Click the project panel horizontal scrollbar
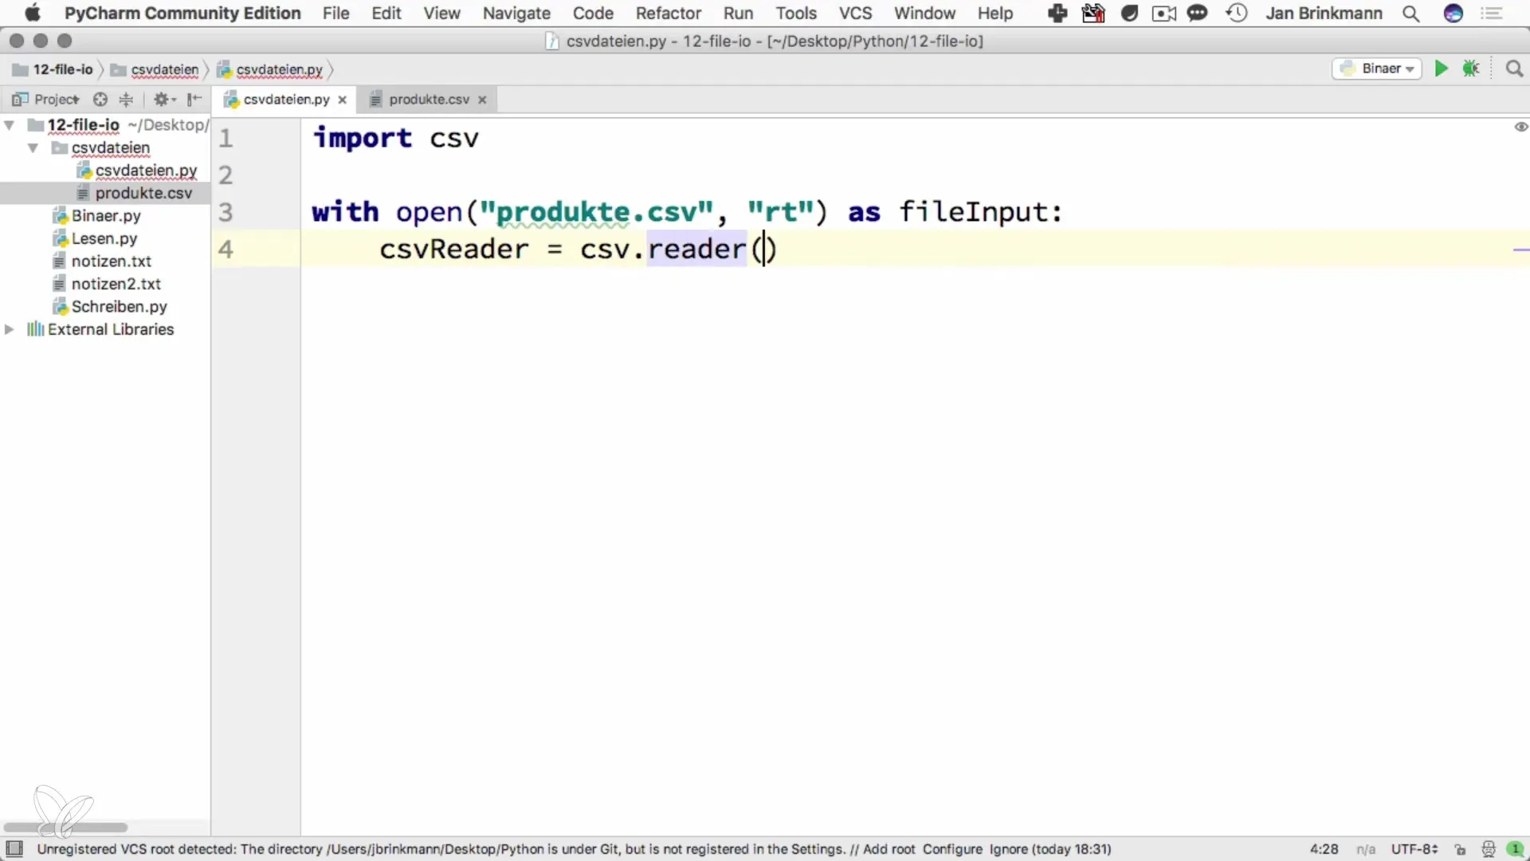Screen dimensions: 1530x861 (65, 828)
